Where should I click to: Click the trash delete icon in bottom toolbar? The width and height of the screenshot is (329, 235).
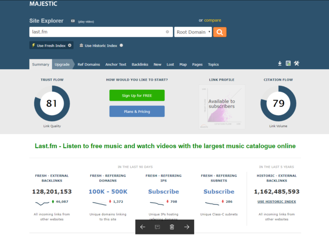point(172,227)
